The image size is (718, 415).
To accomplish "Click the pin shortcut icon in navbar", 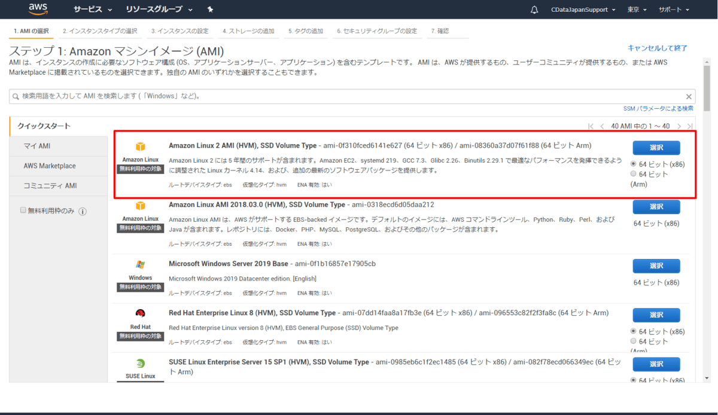I will [210, 10].
